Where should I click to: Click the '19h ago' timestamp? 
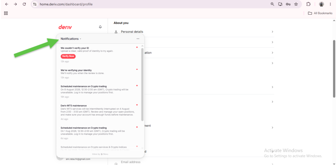click(x=65, y=97)
